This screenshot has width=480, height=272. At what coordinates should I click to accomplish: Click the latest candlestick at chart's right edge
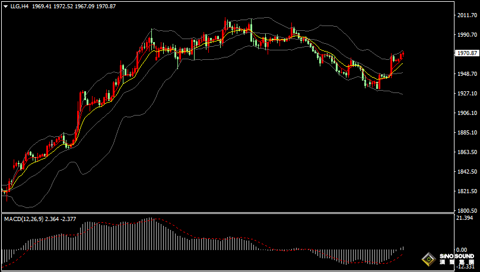[403, 56]
